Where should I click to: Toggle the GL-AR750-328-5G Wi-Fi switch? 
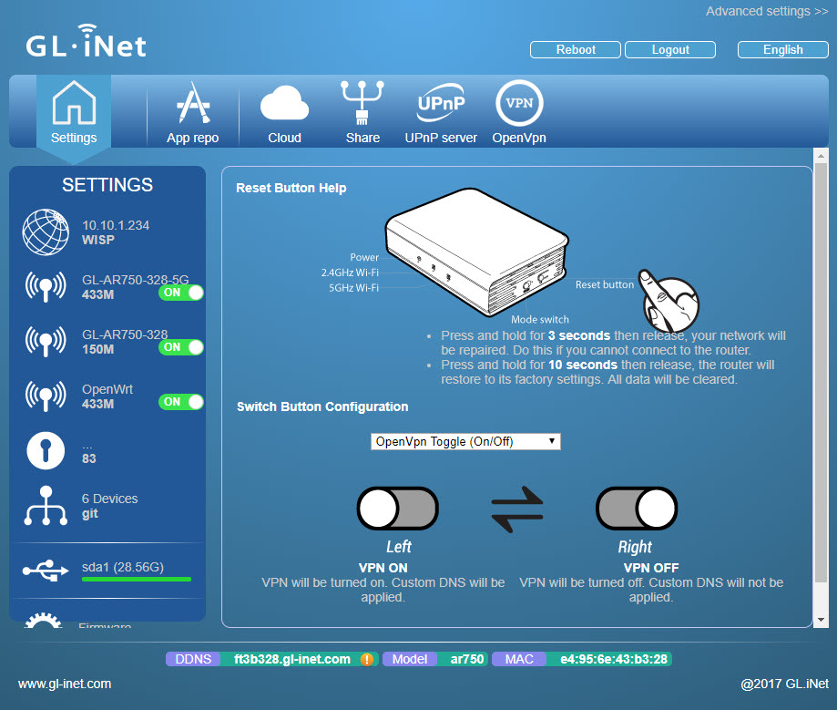point(181,293)
